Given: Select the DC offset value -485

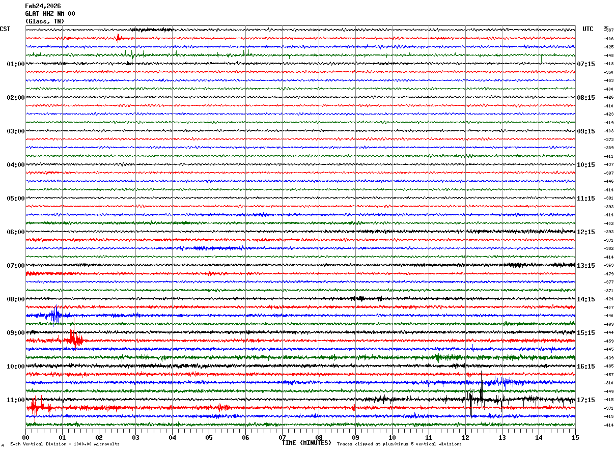Looking at the screenshot, I should tap(608, 367).
